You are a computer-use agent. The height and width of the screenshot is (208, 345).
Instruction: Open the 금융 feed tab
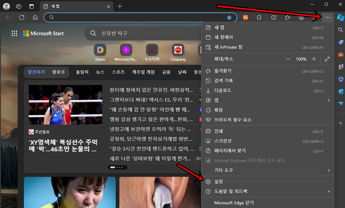click(166, 72)
